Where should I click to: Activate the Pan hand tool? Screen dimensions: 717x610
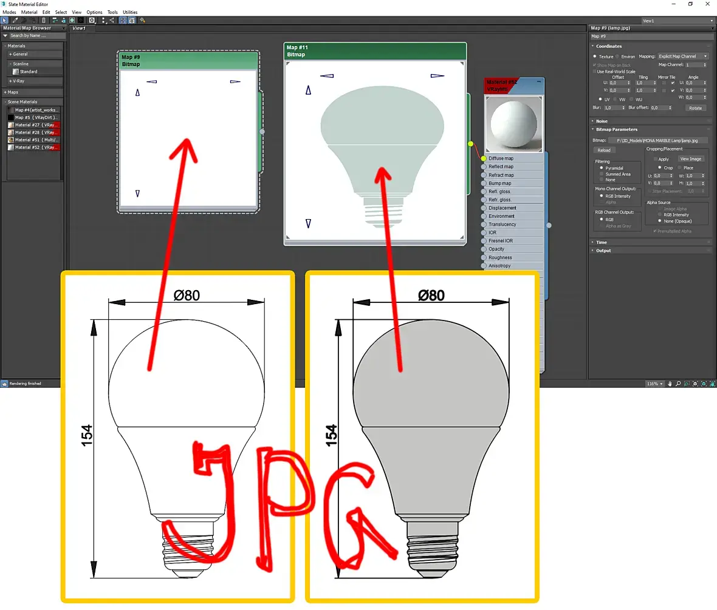pos(670,384)
